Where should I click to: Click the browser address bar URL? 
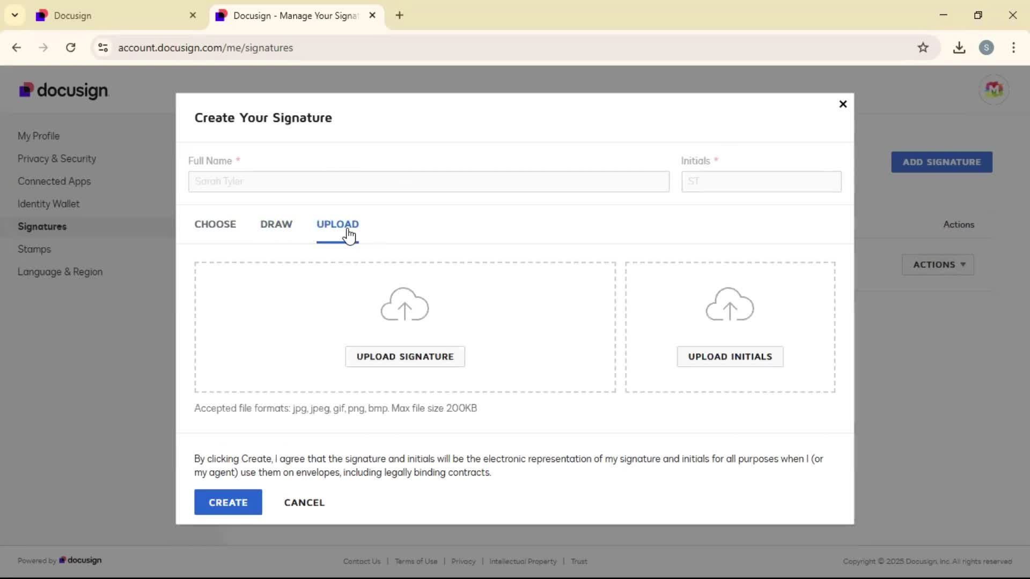[x=205, y=48]
